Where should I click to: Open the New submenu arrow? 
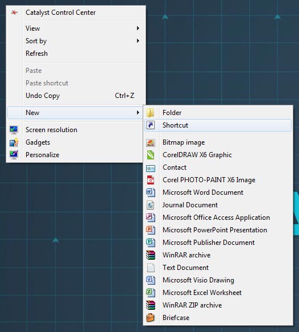(138, 112)
